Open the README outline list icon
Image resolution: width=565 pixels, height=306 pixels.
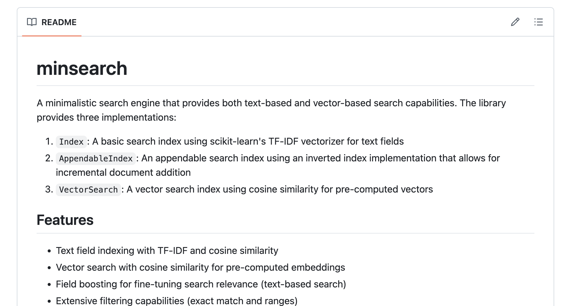pyautogui.click(x=538, y=22)
